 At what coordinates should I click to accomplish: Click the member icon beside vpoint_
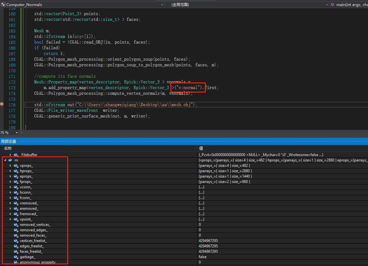[15, 219]
